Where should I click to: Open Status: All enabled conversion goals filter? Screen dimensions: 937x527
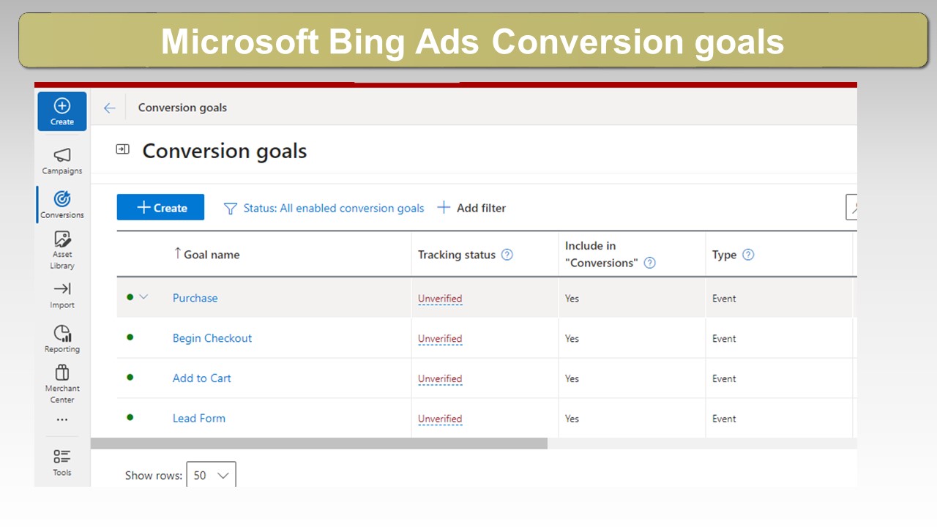(334, 208)
